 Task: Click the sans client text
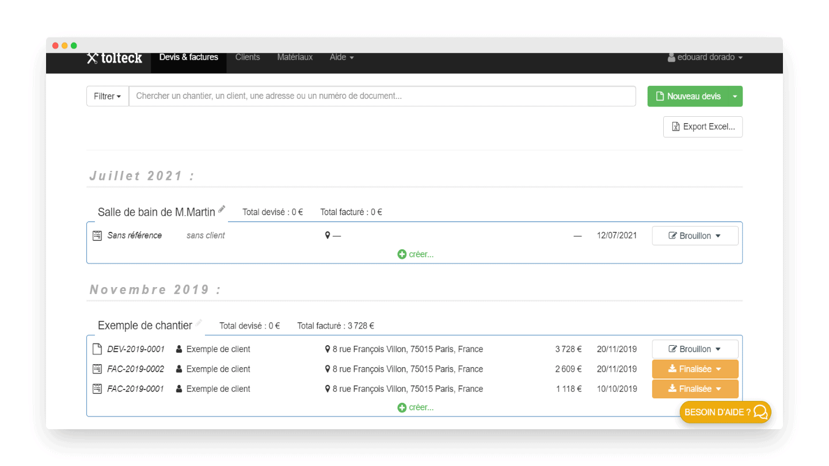pos(206,235)
